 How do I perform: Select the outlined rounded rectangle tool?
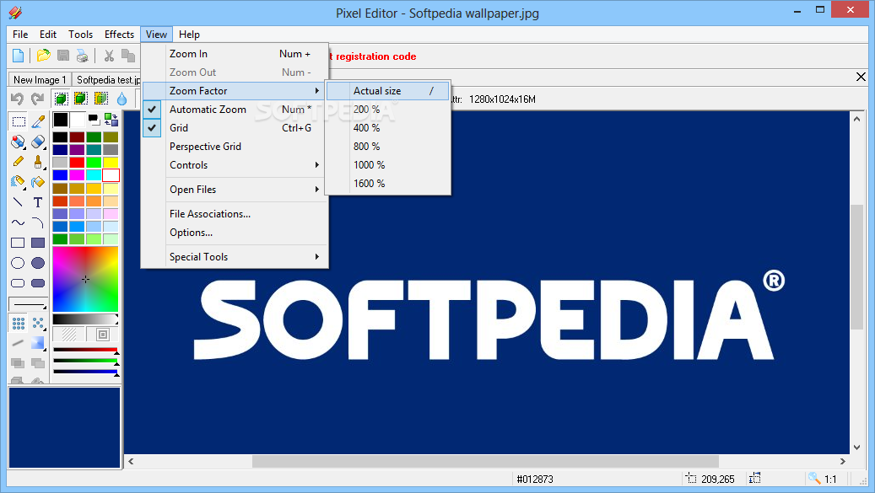tap(18, 283)
